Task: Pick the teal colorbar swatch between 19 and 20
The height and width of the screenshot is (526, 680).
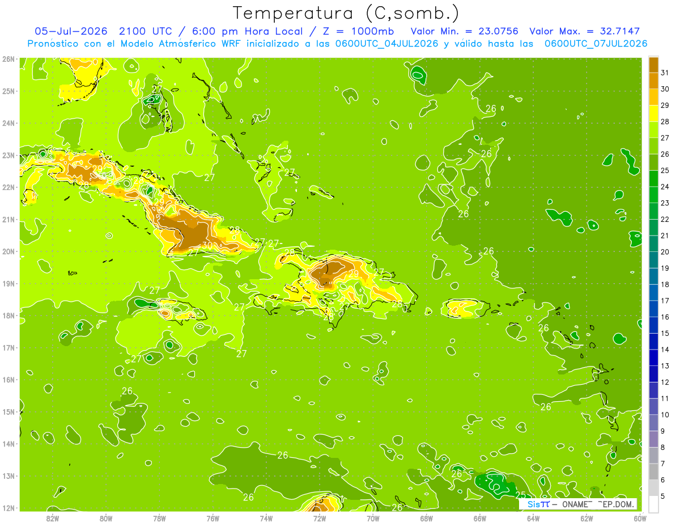Action: click(x=653, y=260)
